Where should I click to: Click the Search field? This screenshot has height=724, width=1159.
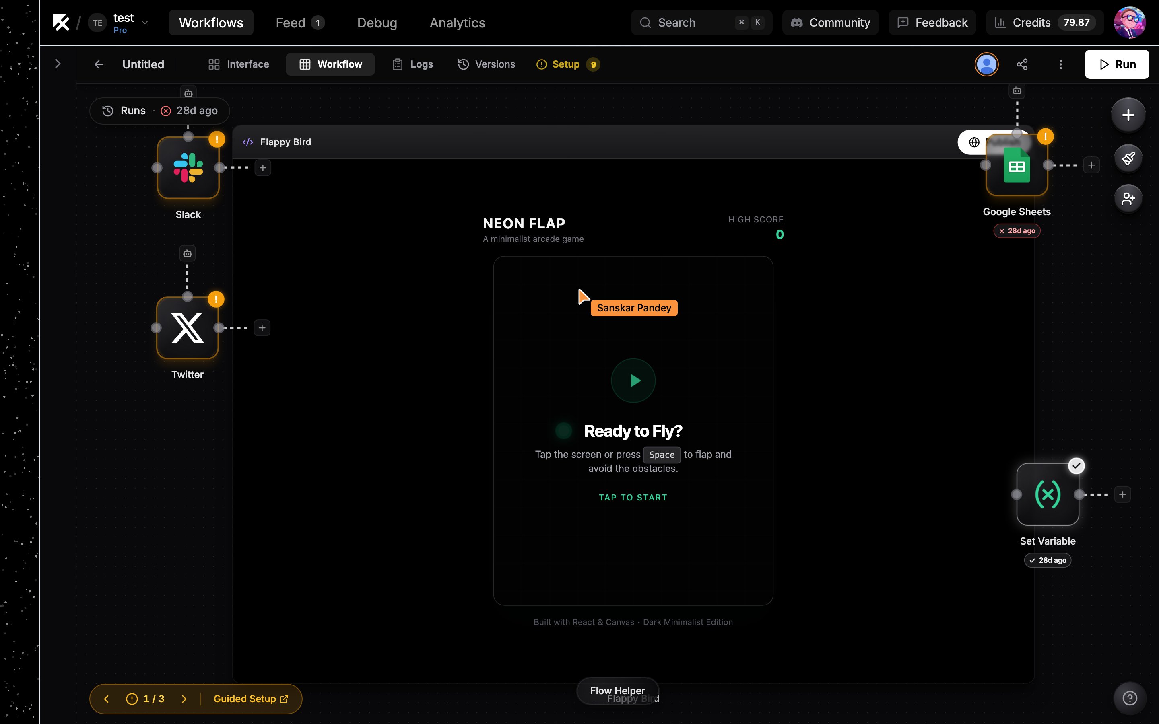click(x=701, y=23)
